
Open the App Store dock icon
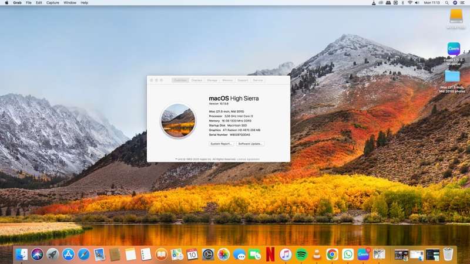(68, 255)
